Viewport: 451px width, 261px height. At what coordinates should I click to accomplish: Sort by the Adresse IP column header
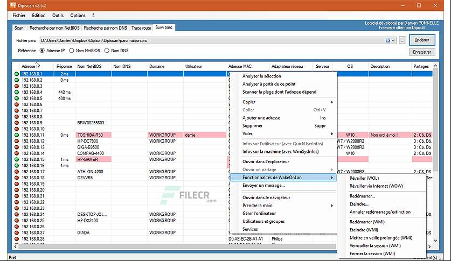37,66
